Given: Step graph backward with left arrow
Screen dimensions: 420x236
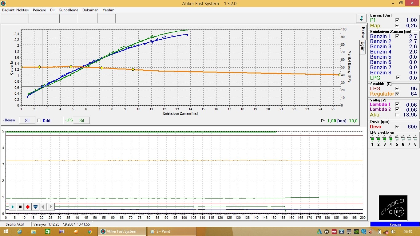Looking at the screenshot, I should point(43,207).
